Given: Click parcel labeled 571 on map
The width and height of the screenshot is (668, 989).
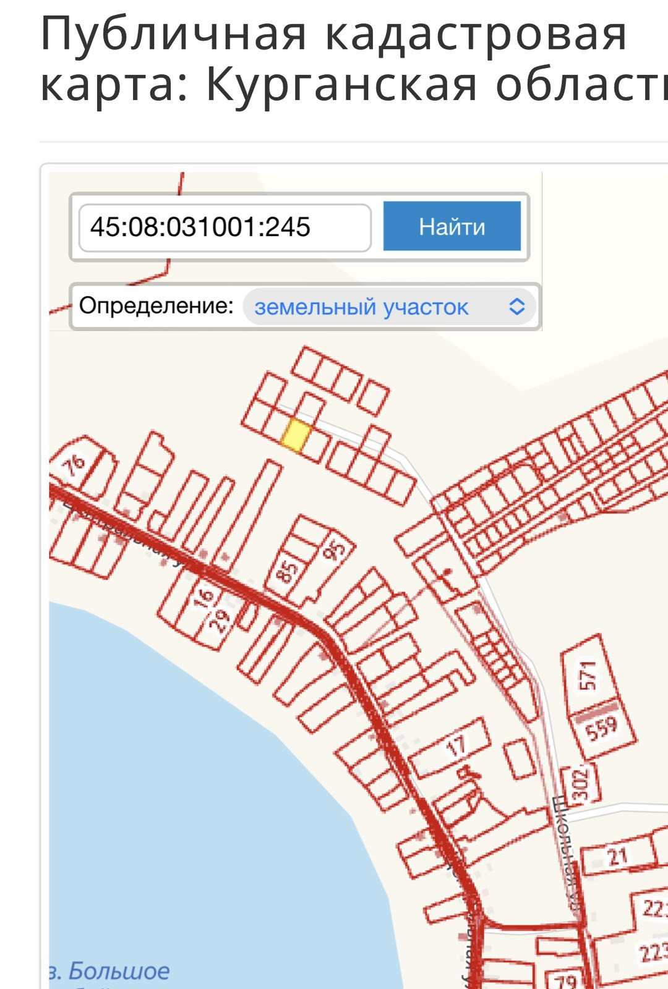Looking at the screenshot, I should (x=588, y=676).
